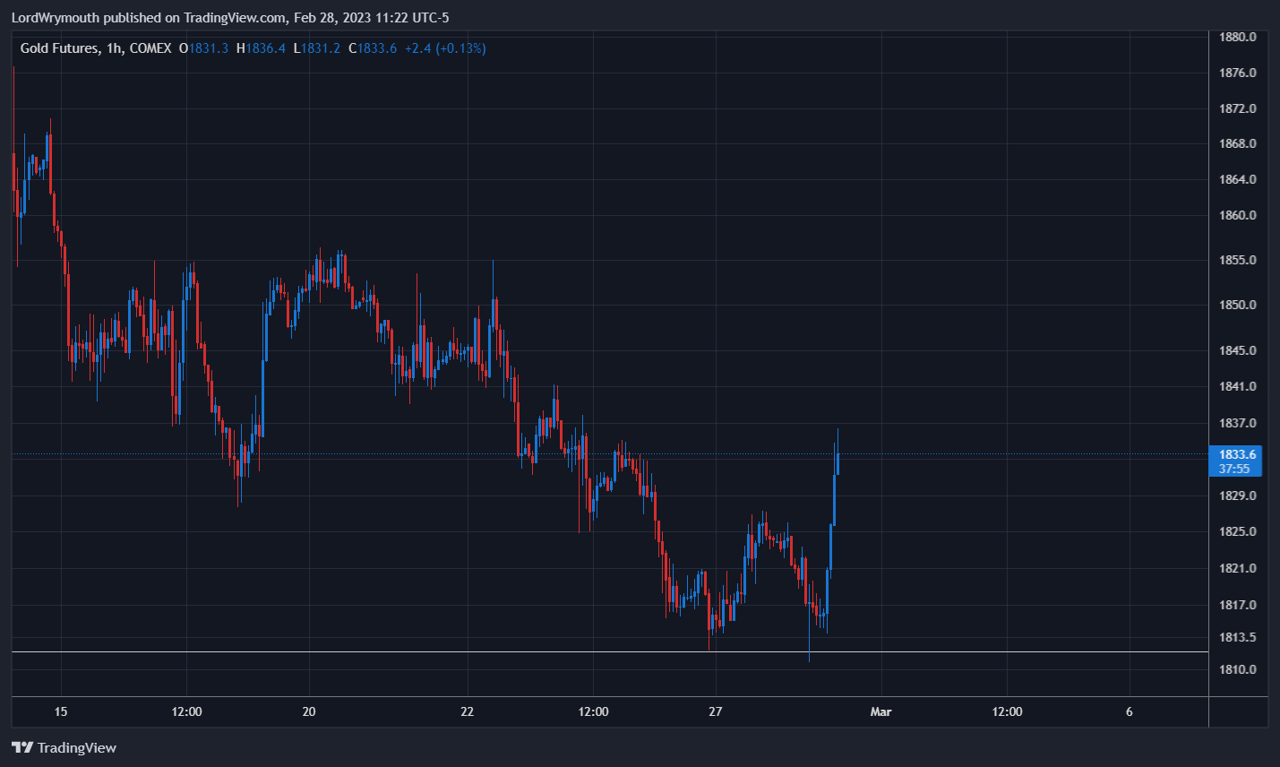Click the '6' date label on time axis
The height and width of the screenshot is (767, 1280).
pyautogui.click(x=1130, y=711)
